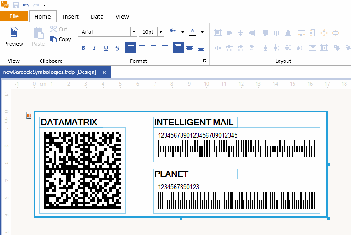This screenshot has height=235, width=351.
Task: Set vertical alignment to middle
Action: coord(190,48)
